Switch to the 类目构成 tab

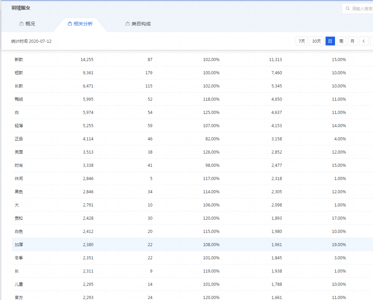point(138,24)
